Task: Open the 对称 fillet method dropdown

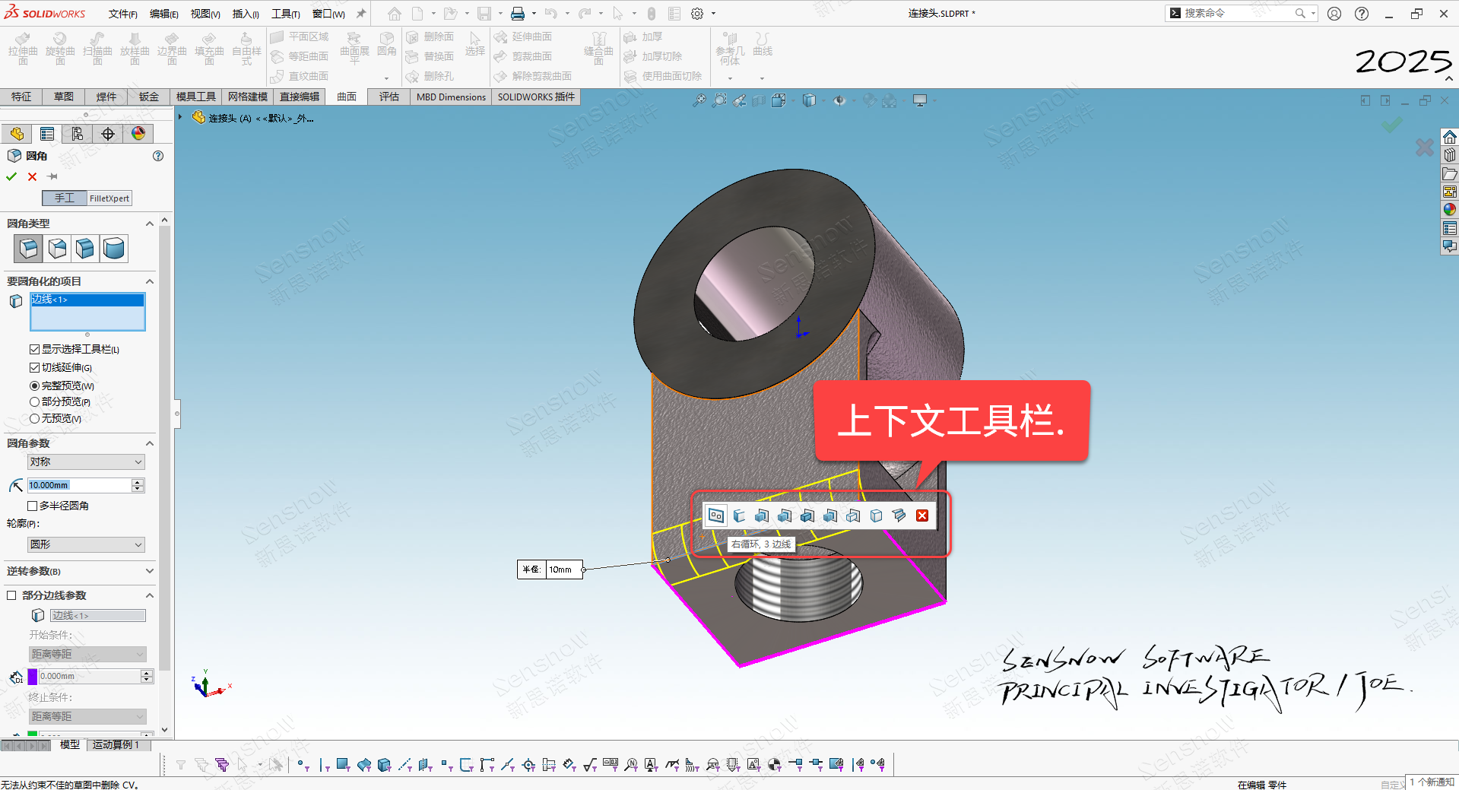Action: pyautogui.click(x=86, y=462)
